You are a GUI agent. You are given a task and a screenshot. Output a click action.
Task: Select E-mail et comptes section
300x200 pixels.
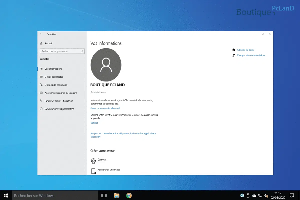[x=54, y=77]
